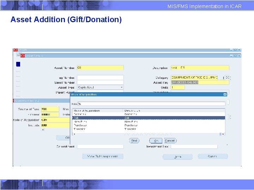254x190 pixels.
Task: Click the Description field
Action: 200,68
